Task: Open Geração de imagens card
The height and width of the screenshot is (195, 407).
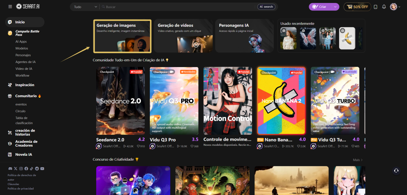Action: click(122, 36)
